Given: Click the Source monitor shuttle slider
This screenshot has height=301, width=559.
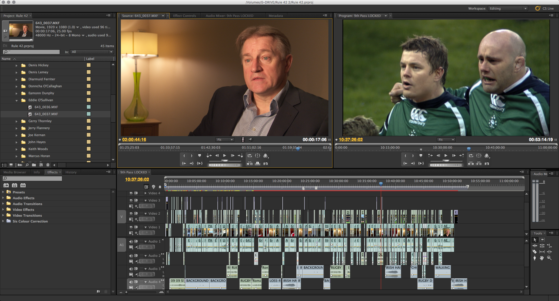Looking at the screenshot, I should (x=225, y=161).
